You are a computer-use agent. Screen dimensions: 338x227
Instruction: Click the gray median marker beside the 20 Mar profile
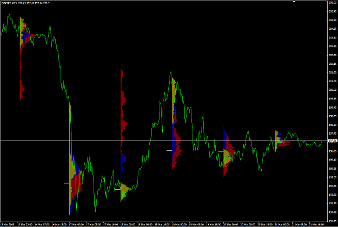[221, 151]
